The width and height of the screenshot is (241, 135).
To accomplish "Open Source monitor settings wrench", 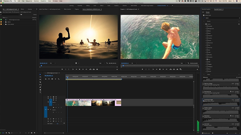I will 107,63.
